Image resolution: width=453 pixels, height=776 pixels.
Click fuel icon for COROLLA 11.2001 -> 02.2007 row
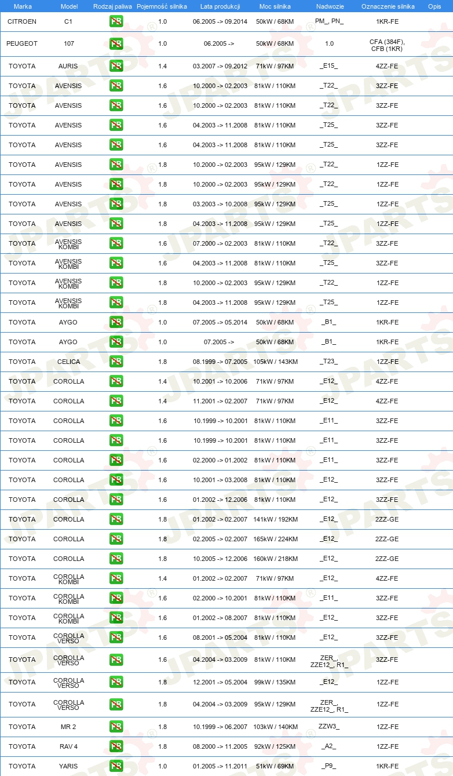pyautogui.click(x=116, y=401)
